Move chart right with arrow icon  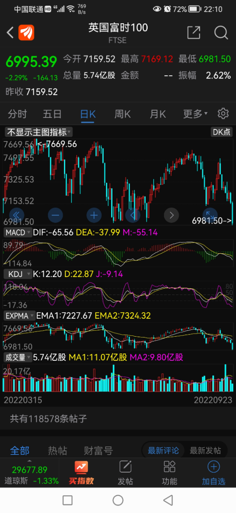click(171, 215)
